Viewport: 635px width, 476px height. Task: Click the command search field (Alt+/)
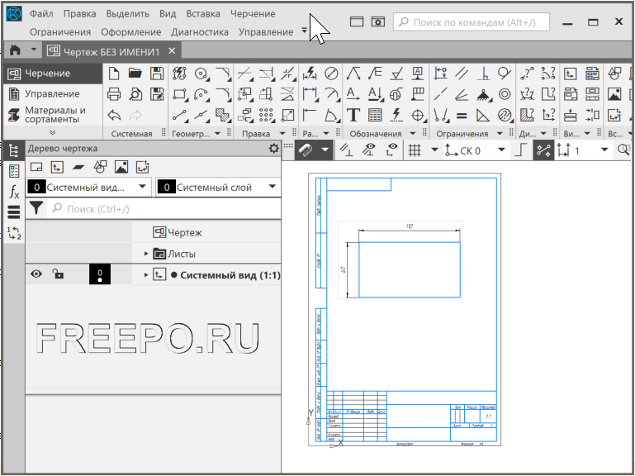tap(472, 21)
